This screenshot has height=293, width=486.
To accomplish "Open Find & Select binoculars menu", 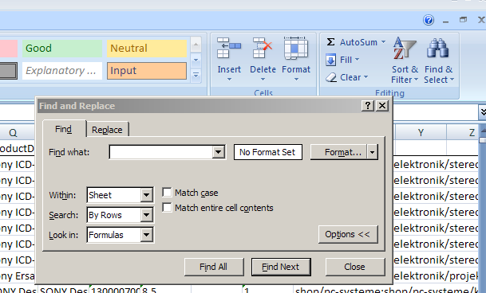I will click(x=439, y=61).
